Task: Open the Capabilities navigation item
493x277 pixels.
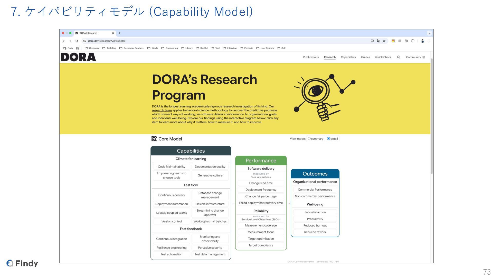Action: coord(348,57)
